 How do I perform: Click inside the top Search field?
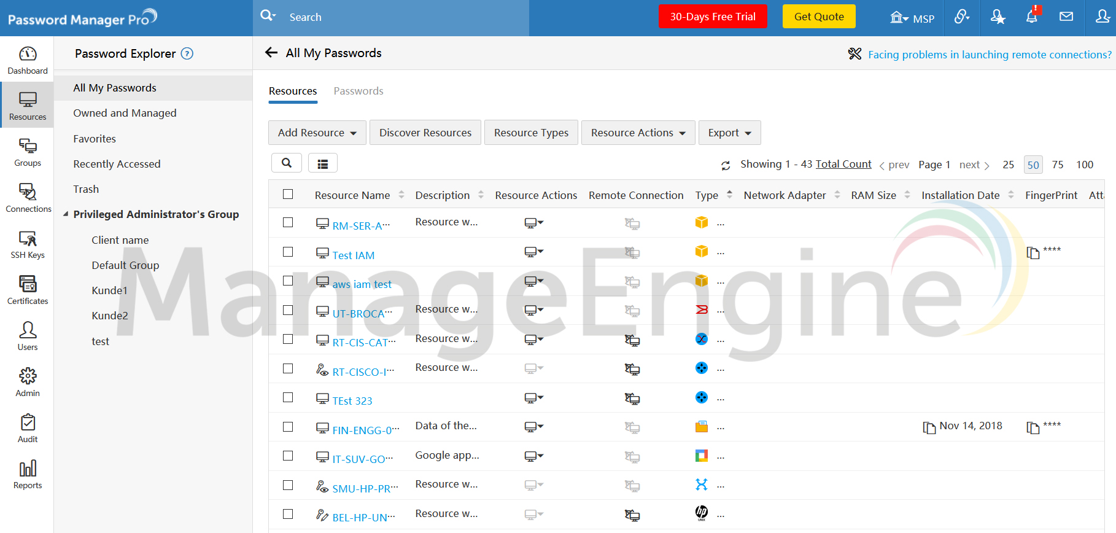[x=405, y=17]
